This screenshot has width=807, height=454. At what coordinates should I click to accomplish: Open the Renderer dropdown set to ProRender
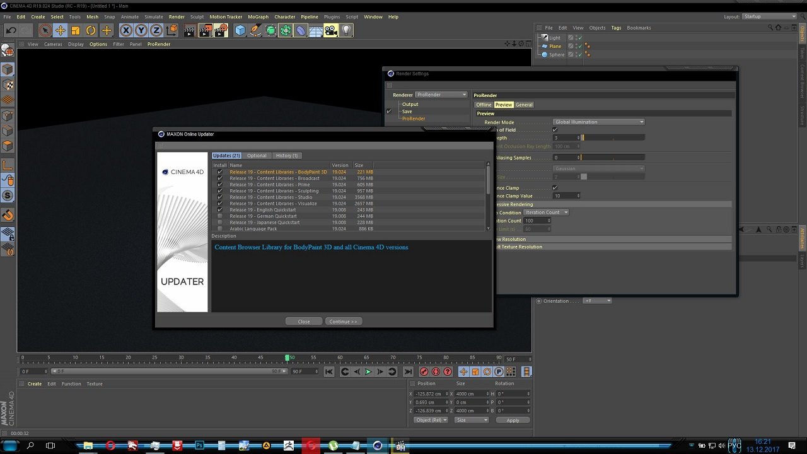click(441, 95)
